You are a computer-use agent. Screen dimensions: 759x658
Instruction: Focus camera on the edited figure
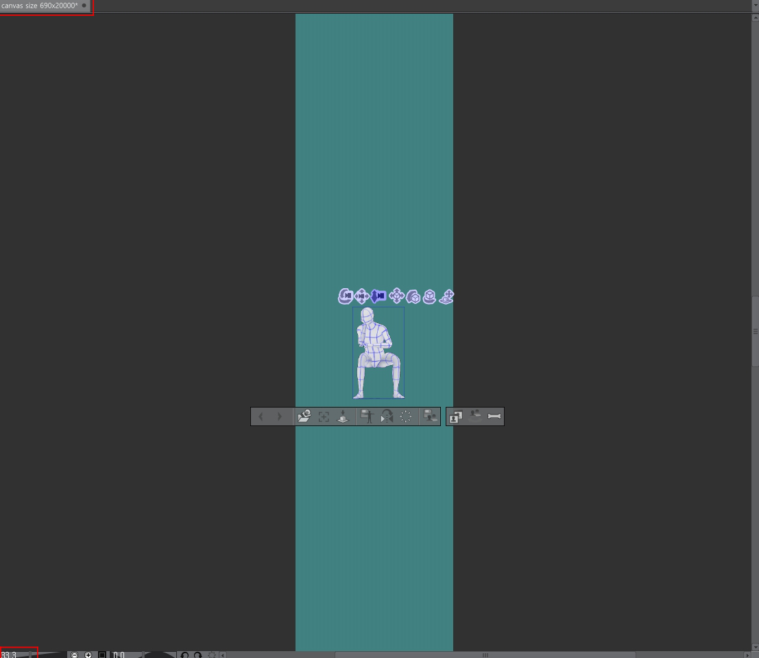pyautogui.click(x=324, y=416)
